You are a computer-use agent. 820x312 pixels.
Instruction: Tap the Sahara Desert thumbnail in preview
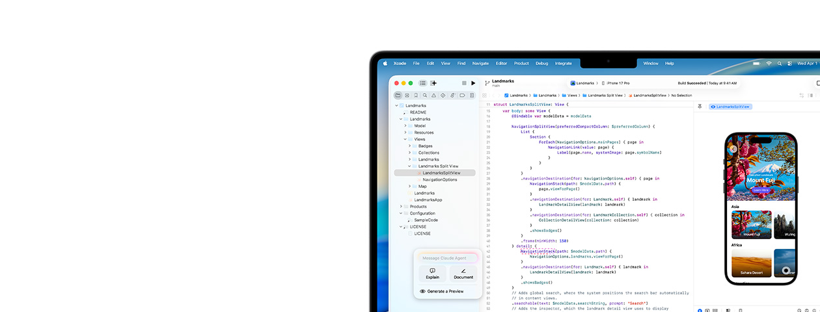tap(752, 263)
